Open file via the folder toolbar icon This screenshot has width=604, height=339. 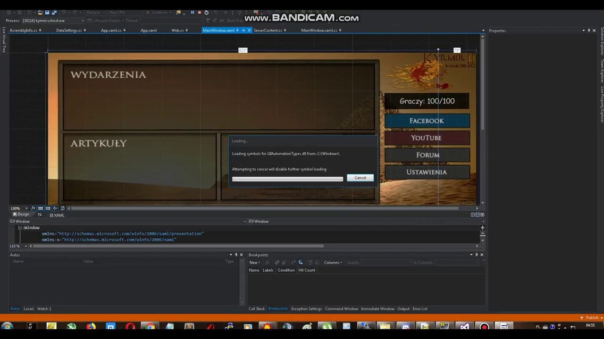[x=40, y=12]
